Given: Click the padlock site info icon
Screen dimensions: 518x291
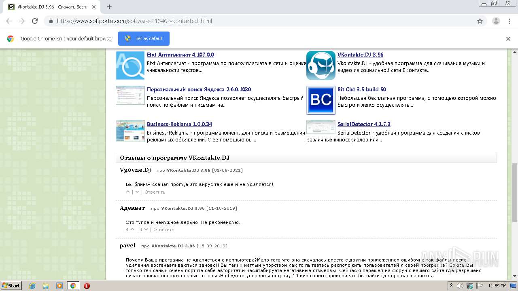Looking at the screenshot, I should (x=51, y=21).
